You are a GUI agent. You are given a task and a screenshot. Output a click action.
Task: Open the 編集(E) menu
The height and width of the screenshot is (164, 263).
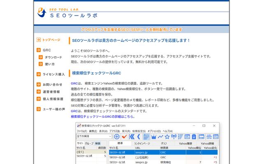click(93, 131)
